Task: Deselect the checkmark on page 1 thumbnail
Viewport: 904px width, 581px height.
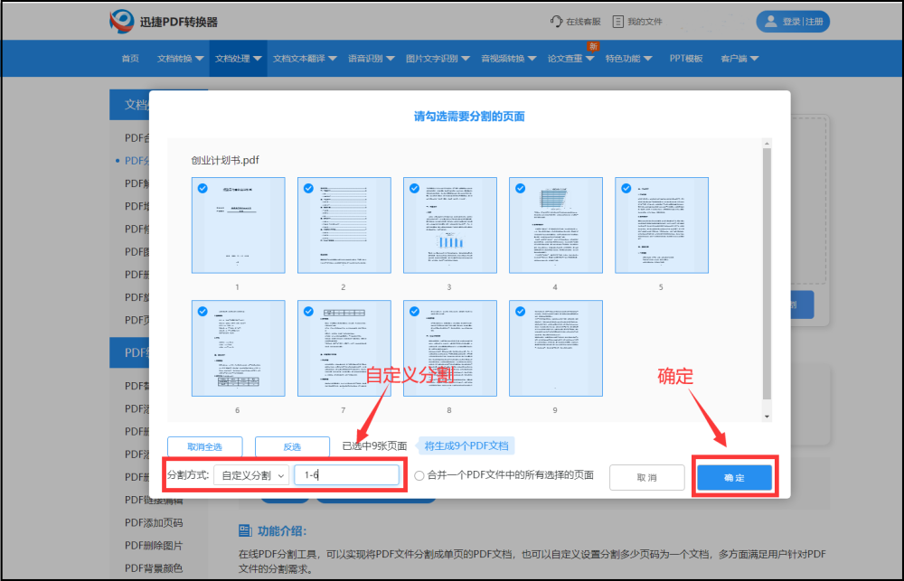Action: click(x=201, y=188)
